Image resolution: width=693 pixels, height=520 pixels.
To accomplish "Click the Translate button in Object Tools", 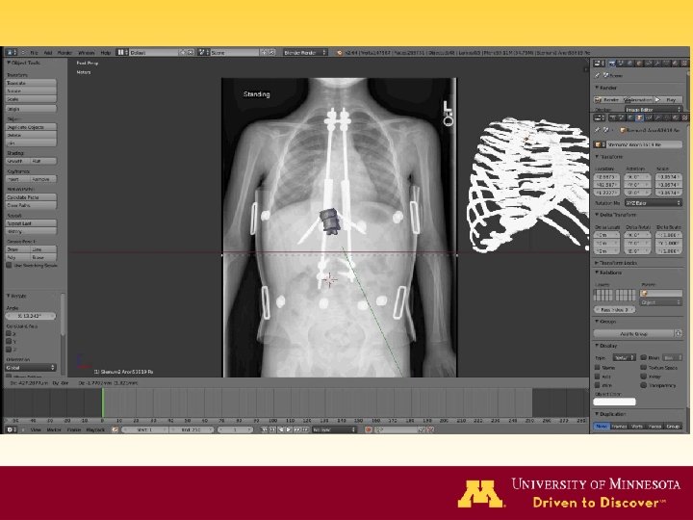I will 31,83.
